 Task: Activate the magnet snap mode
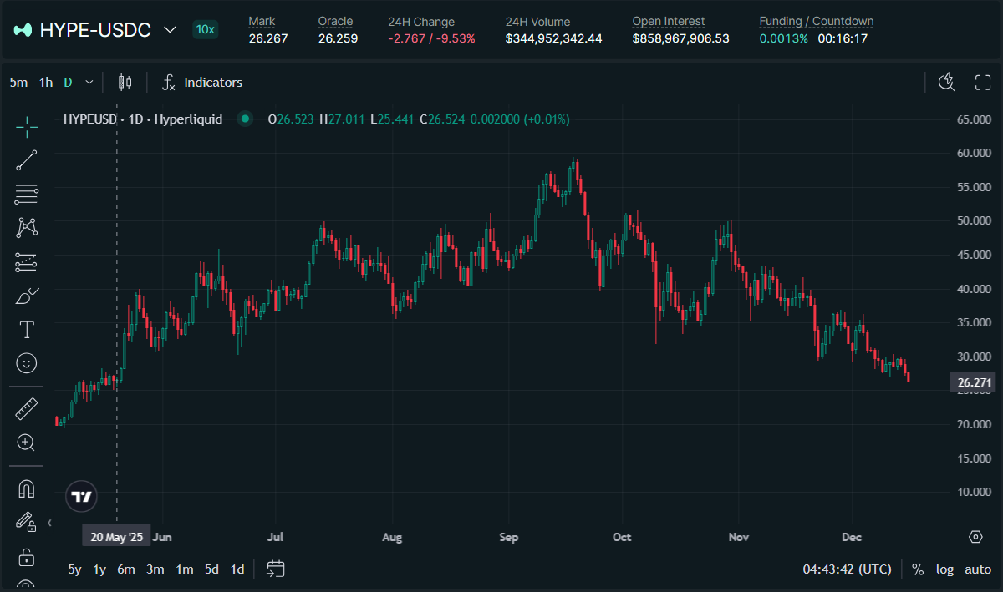coord(27,488)
